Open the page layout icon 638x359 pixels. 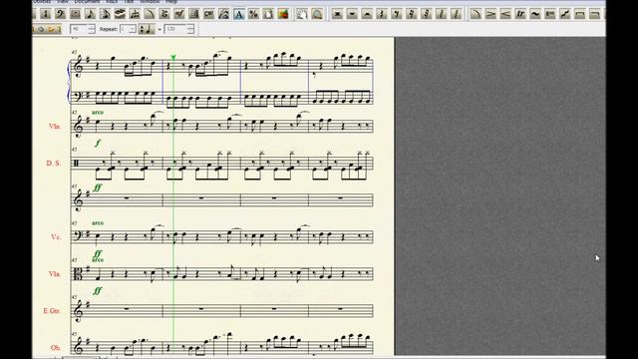268,14
